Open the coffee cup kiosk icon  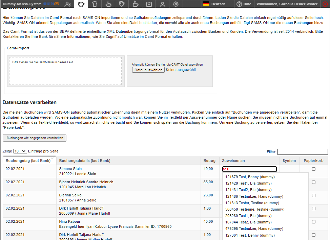pyautogui.click(x=136, y=4)
